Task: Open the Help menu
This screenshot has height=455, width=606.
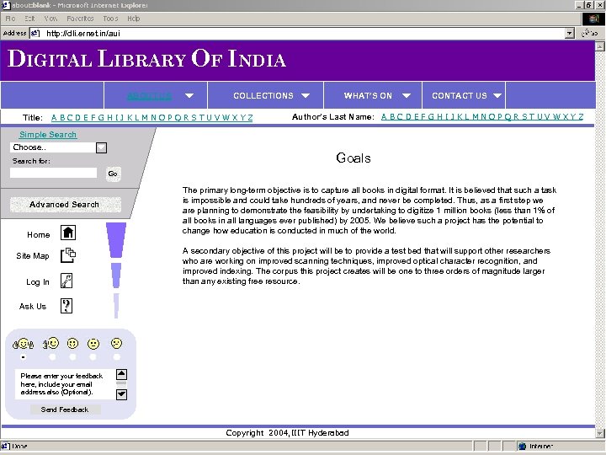Action: (133, 19)
